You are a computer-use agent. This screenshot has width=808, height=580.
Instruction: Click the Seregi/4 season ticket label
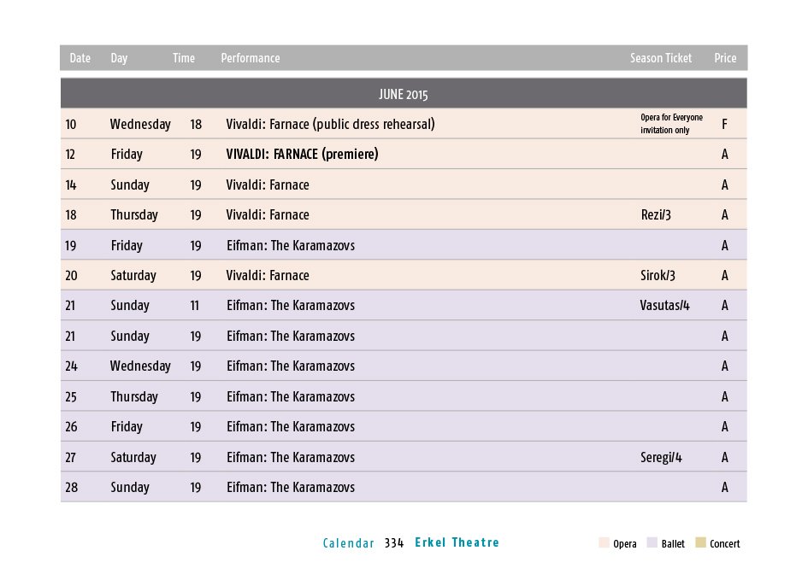661,457
